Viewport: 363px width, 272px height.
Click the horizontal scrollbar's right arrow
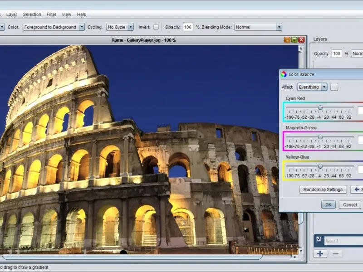click(294, 257)
